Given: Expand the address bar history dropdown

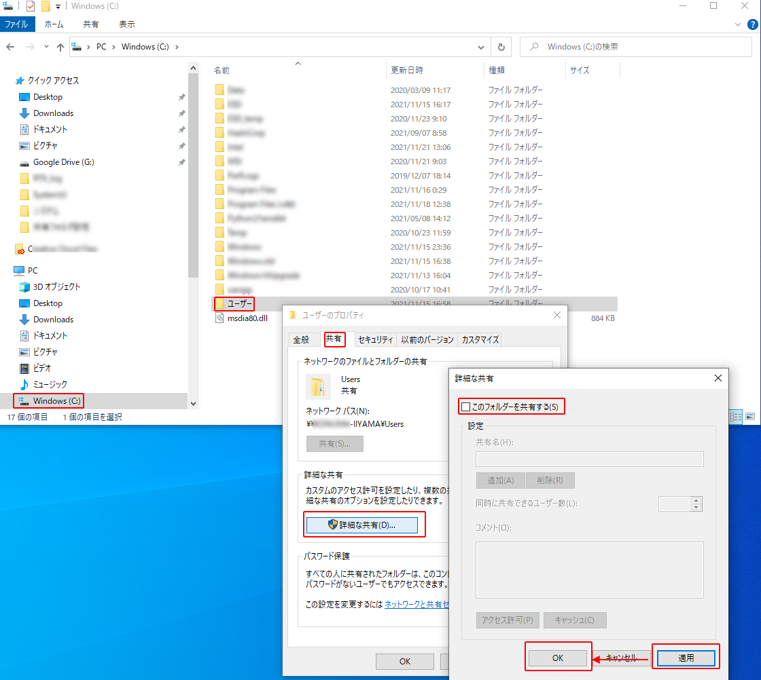Looking at the screenshot, I should [481, 48].
